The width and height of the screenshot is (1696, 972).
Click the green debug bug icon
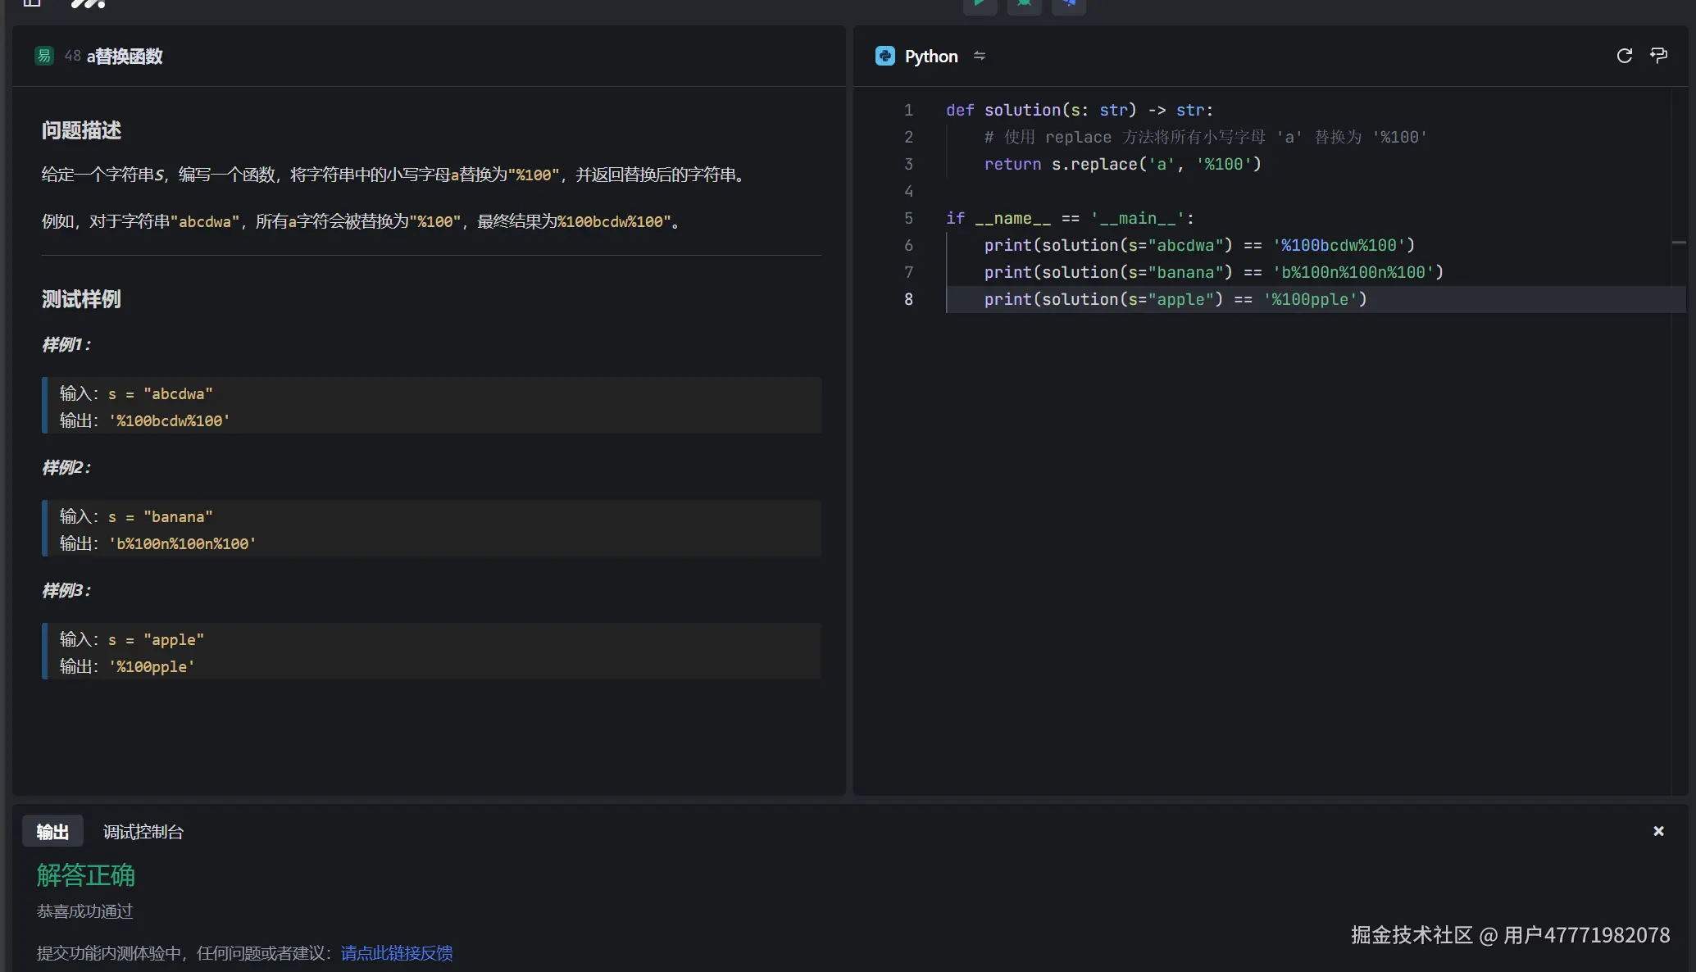pos(1024,4)
